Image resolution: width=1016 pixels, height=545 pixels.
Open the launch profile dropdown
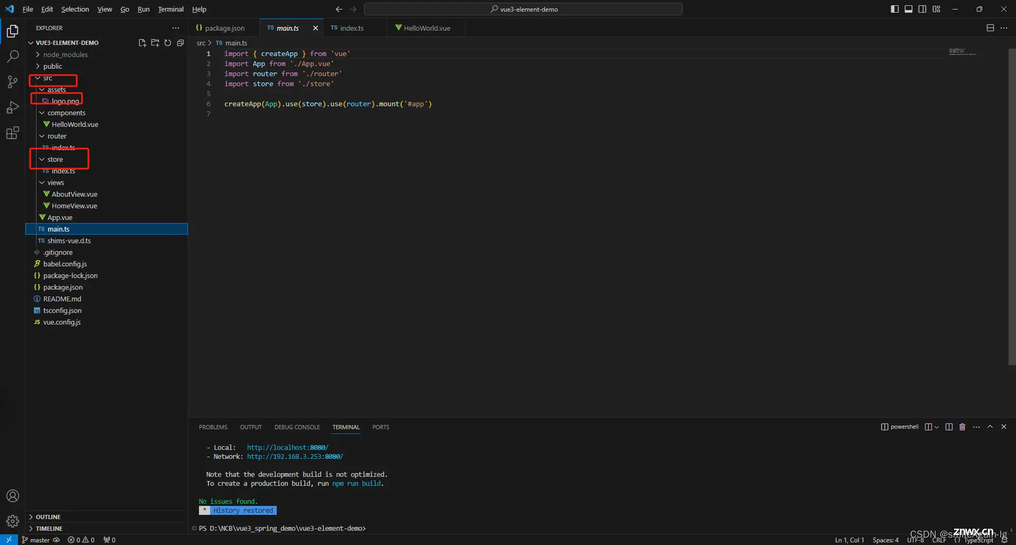click(x=937, y=427)
